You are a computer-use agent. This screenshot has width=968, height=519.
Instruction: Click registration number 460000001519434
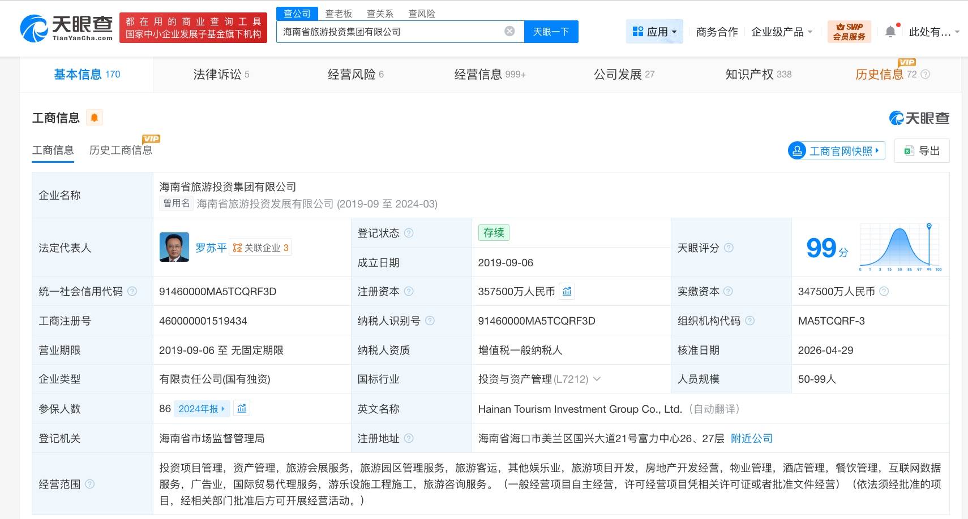(x=203, y=321)
